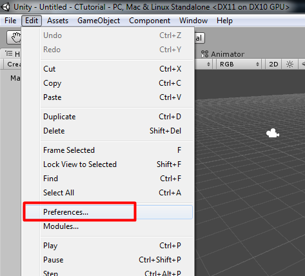
Task: Open Preferences... from Edit menu
Action: click(108, 212)
